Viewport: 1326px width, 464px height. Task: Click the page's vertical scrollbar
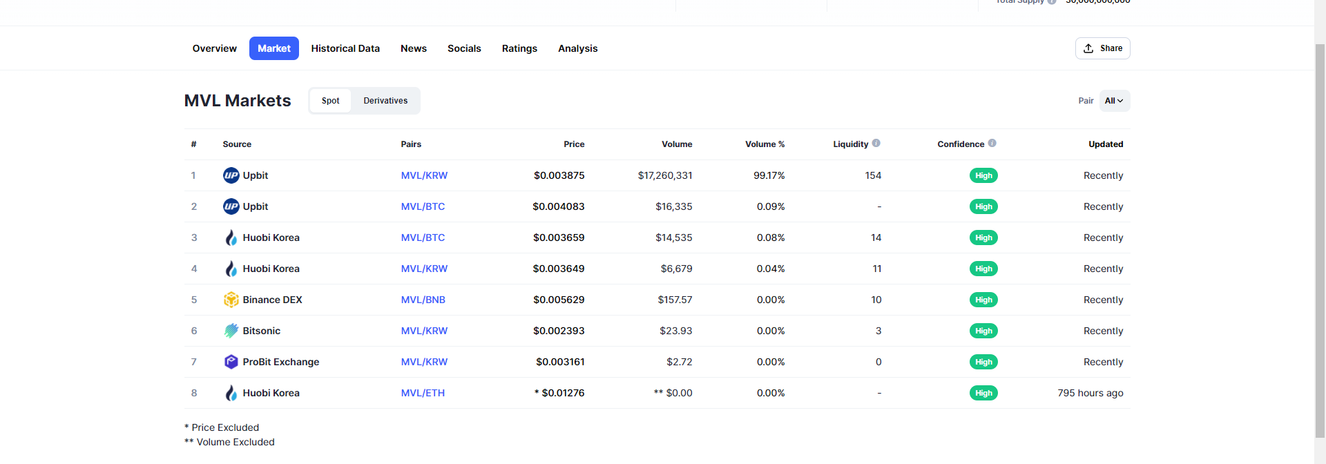tap(1320, 242)
